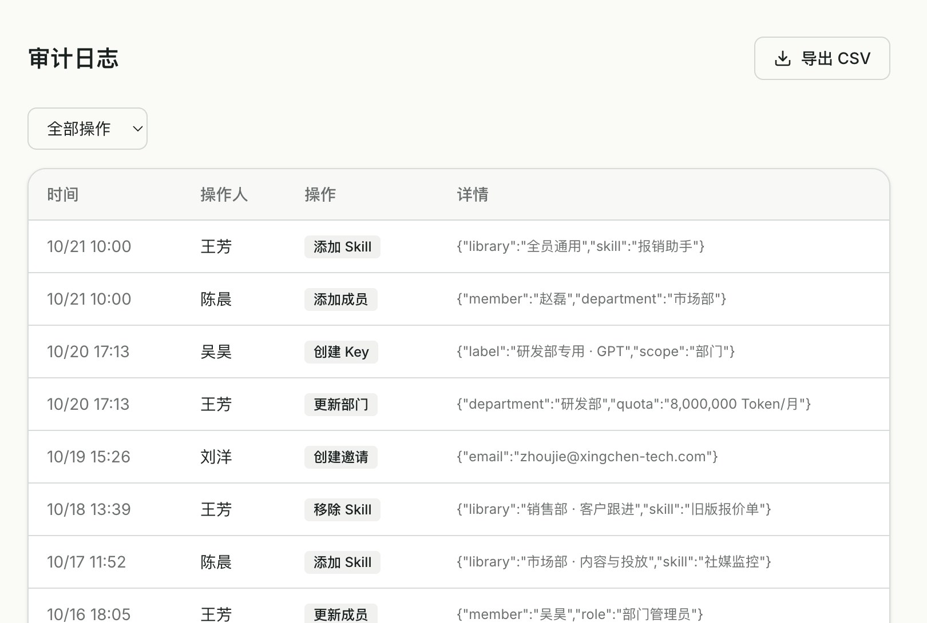Click operator 陈晨 in the 社媒监控 row
The image size is (927, 623).
point(216,562)
